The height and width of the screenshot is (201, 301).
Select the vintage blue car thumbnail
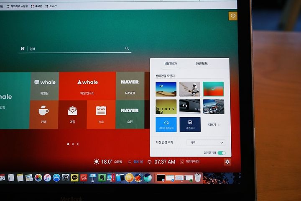(214, 107)
